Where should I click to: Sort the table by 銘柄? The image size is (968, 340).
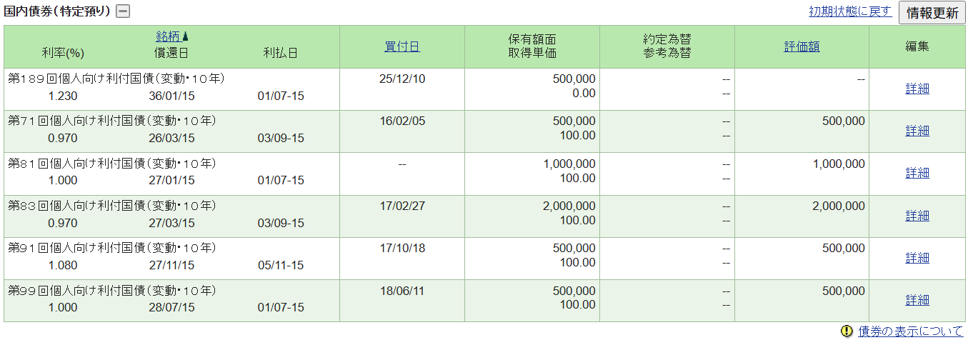(x=167, y=36)
